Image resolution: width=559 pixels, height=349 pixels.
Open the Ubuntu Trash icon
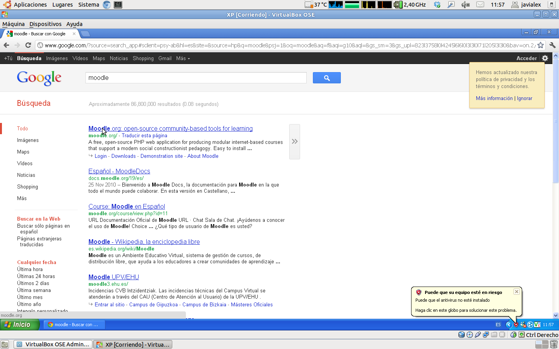coord(554,344)
